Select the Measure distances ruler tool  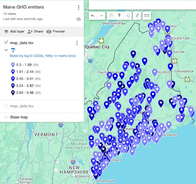[x=147, y=16]
